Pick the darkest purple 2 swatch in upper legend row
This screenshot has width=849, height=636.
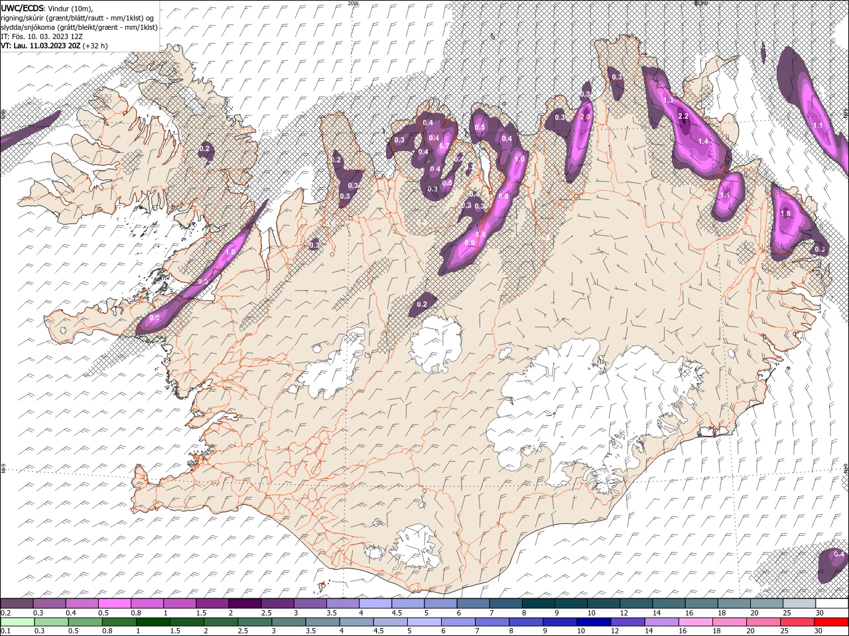point(245,604)
